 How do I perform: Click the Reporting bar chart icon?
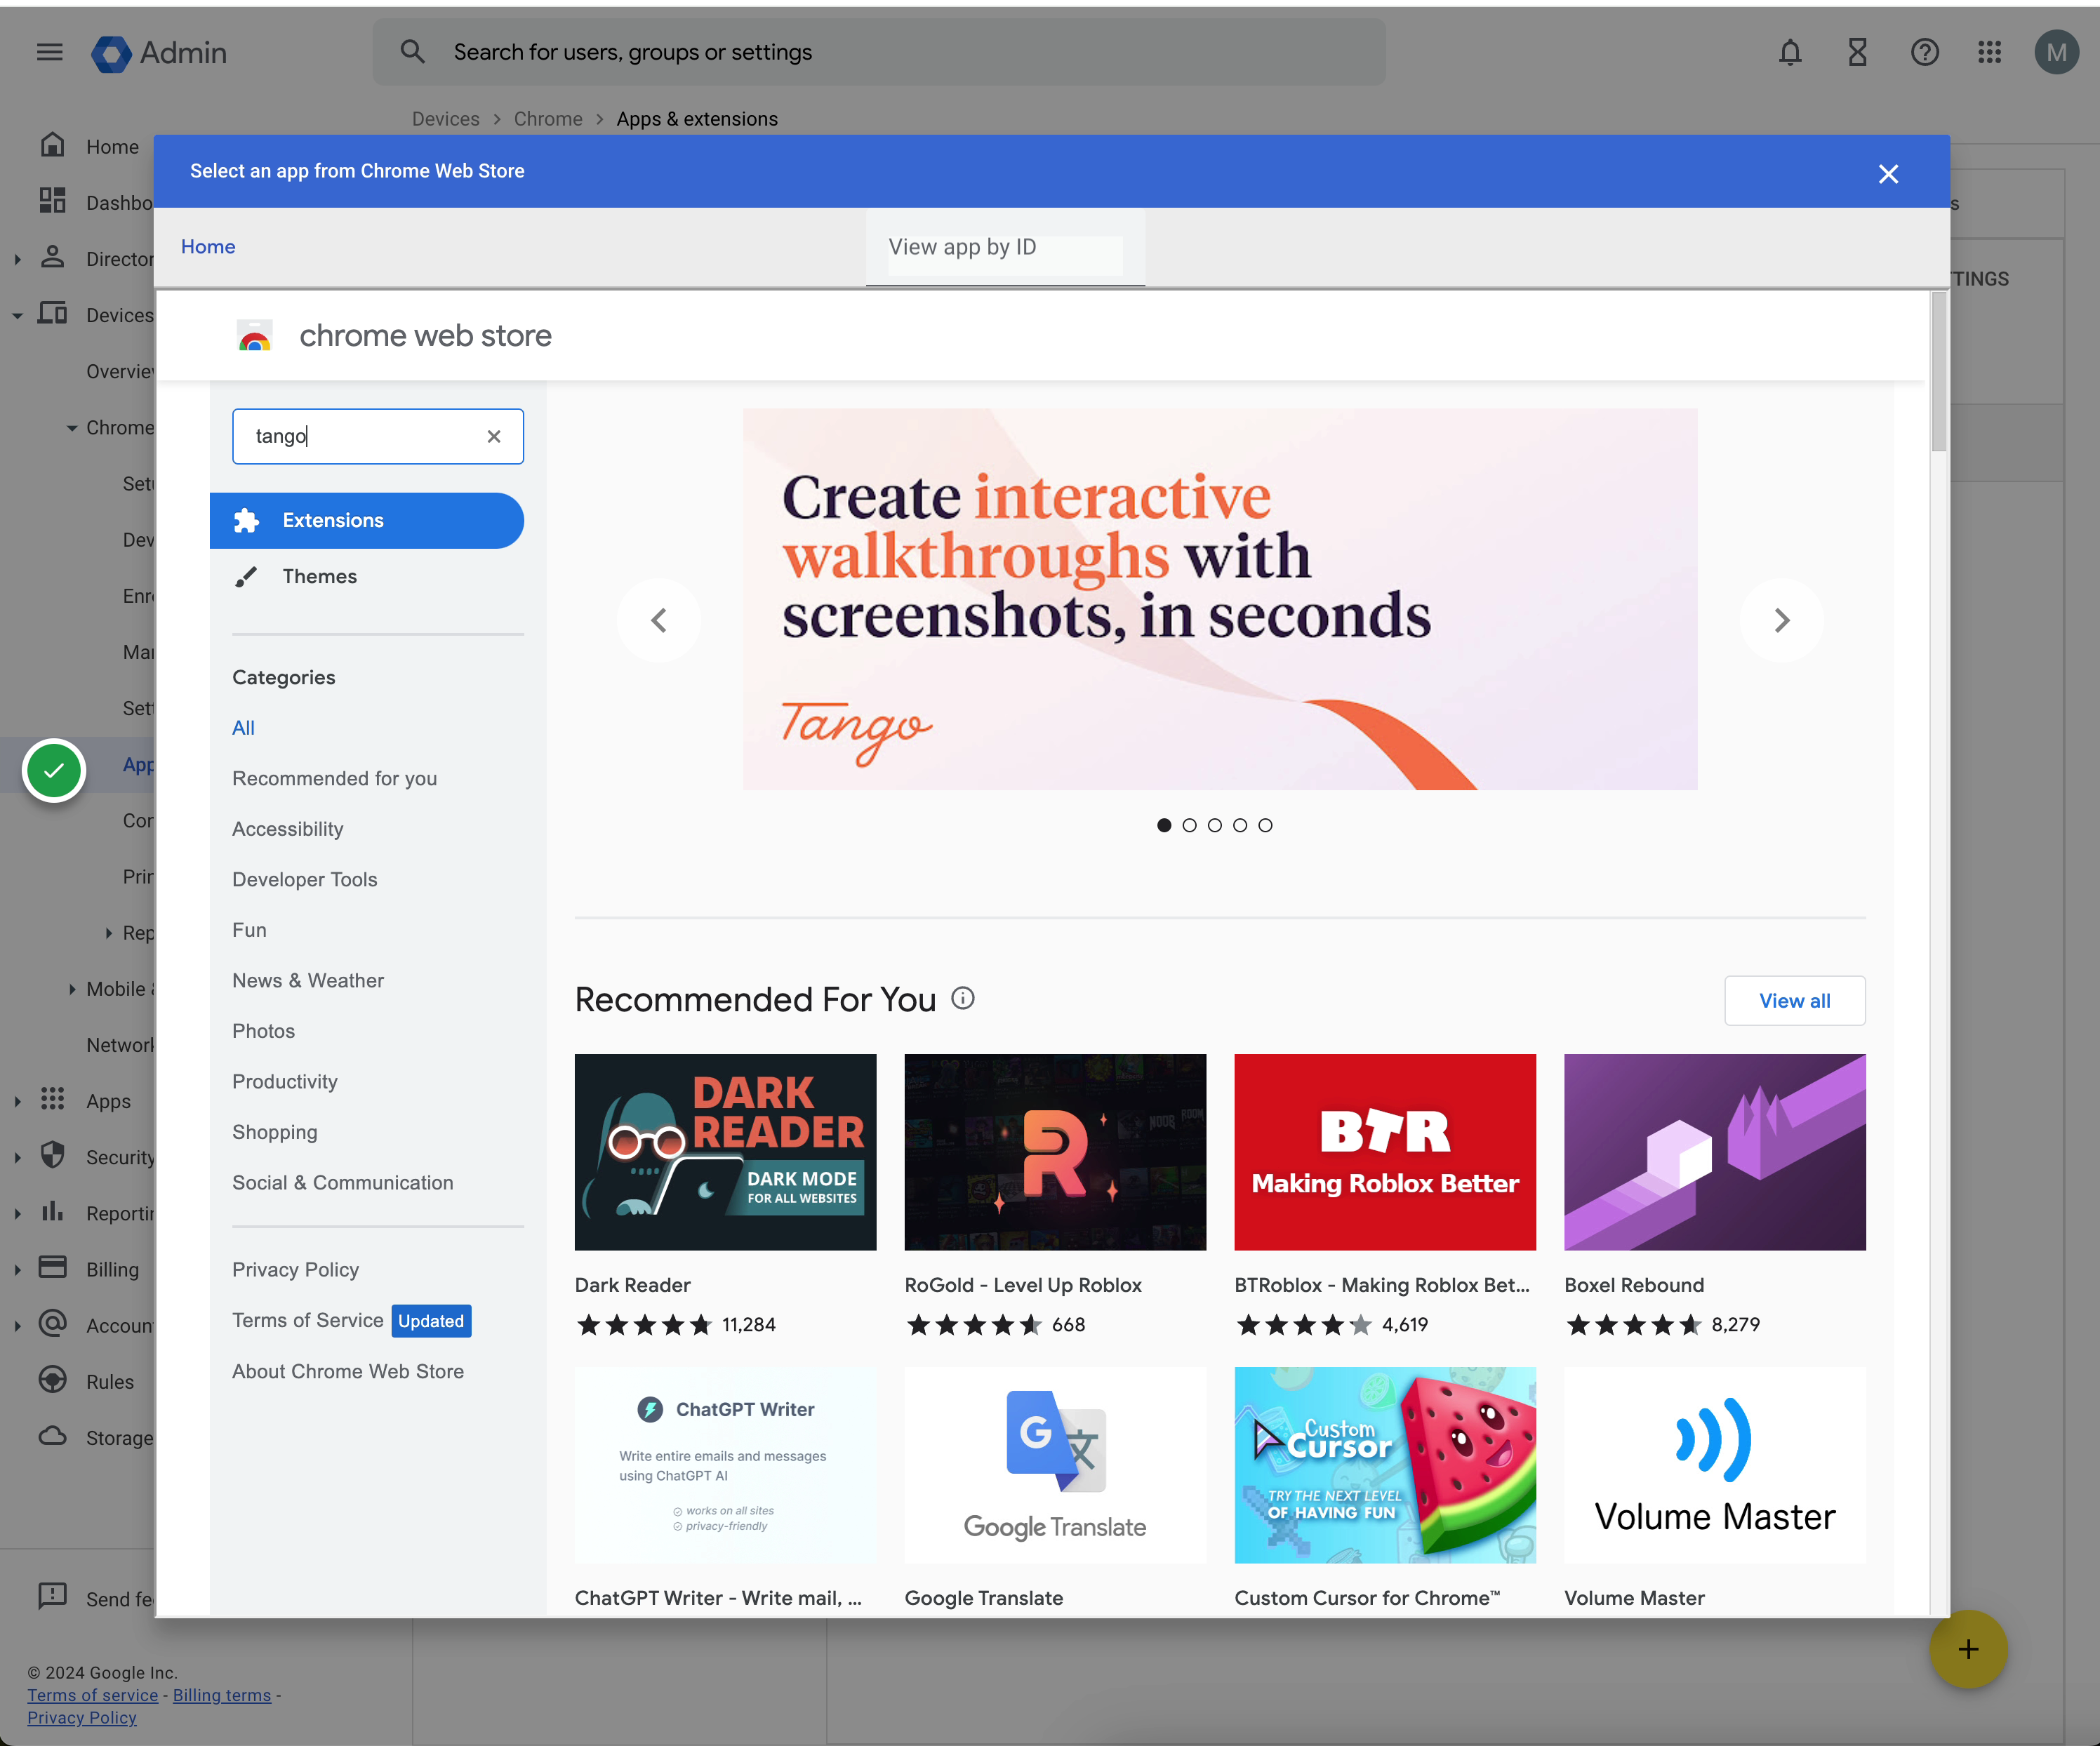pyautogui.click(x=52, y=1211)
